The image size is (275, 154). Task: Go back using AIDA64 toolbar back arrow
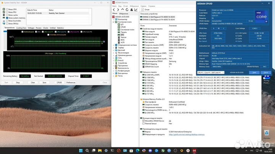114,10
